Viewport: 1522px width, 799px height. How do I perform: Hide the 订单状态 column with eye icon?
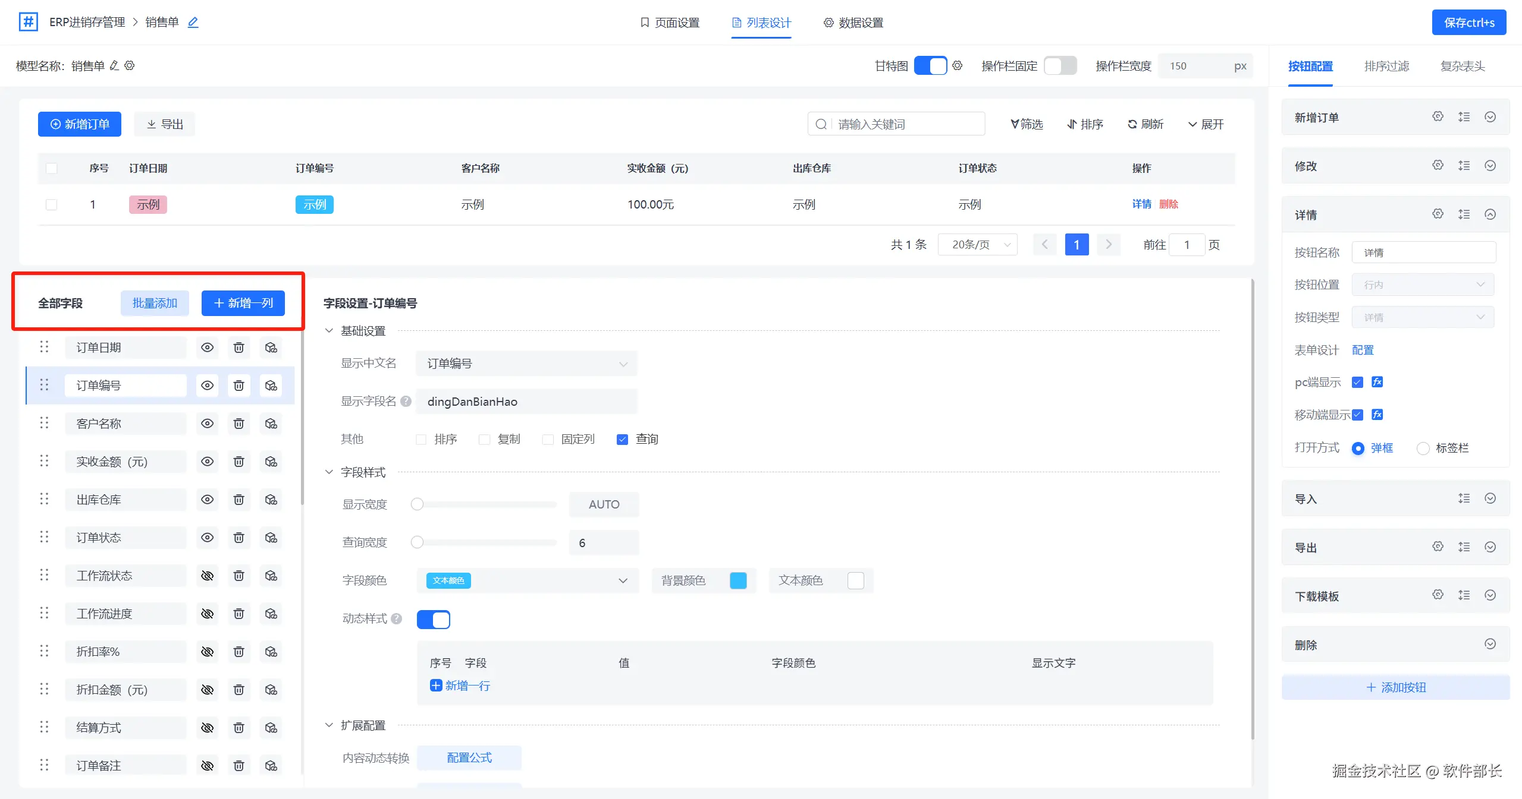[207, 538]
